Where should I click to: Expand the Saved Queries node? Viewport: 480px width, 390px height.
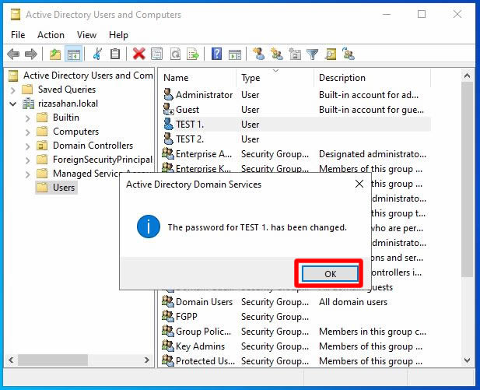coord(13,90)
